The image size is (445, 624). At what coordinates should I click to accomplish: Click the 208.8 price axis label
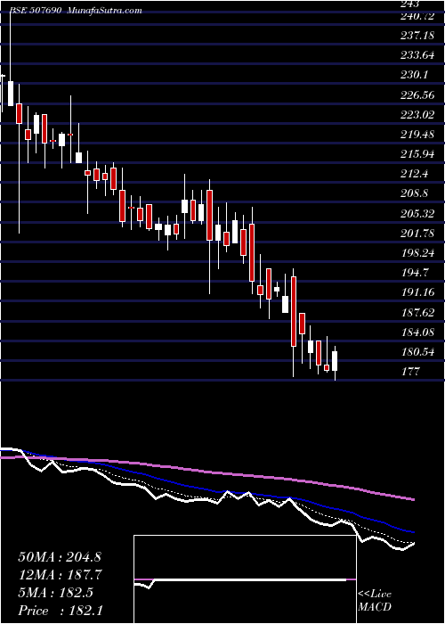pos(414,193)
